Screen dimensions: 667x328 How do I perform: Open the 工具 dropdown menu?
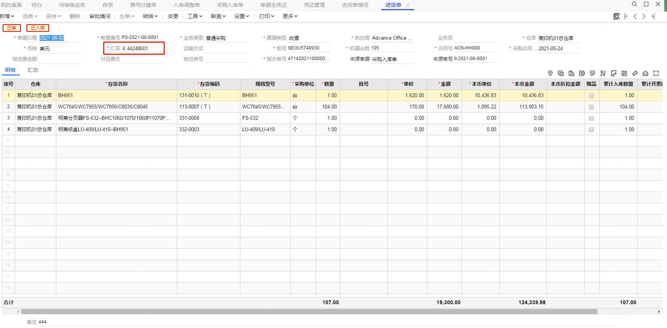195,16
